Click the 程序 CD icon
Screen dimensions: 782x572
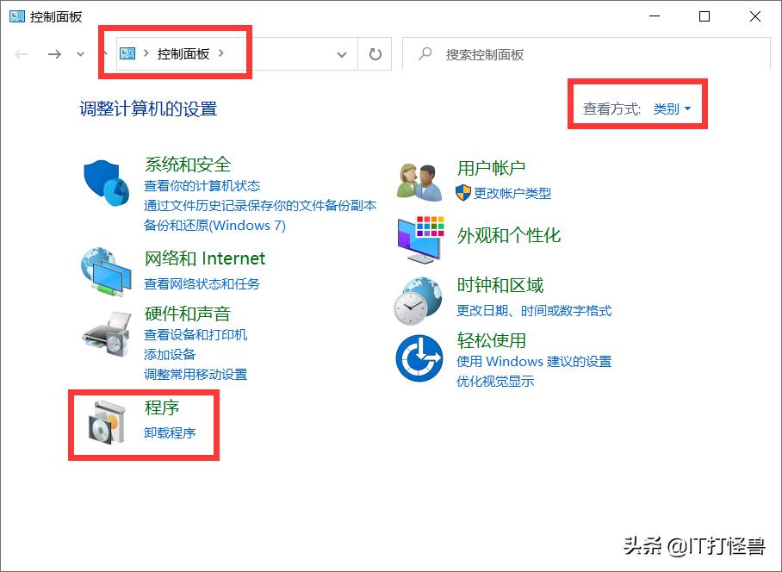pos(104,424)
